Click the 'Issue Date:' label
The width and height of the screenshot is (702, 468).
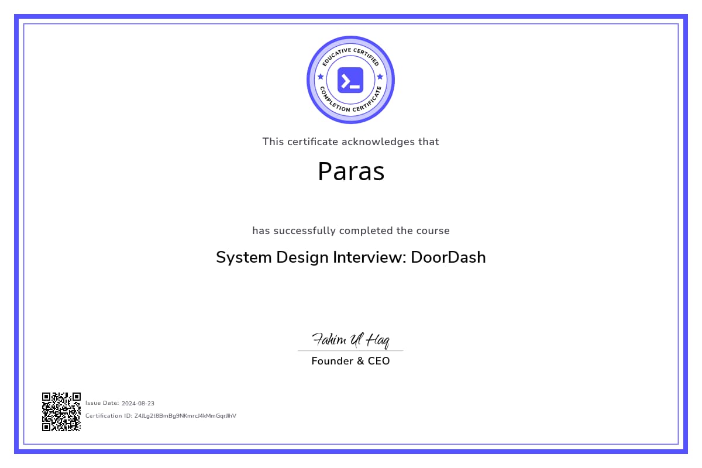pyautogui.click(x=102, y=403)
